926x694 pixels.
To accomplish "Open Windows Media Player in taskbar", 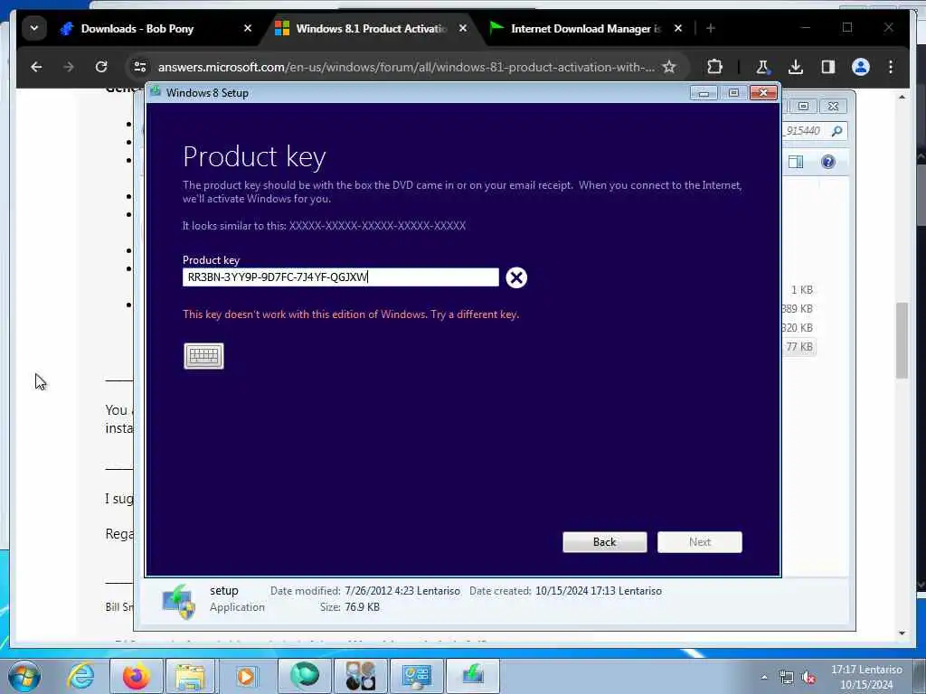I will [x=246, y=676].
